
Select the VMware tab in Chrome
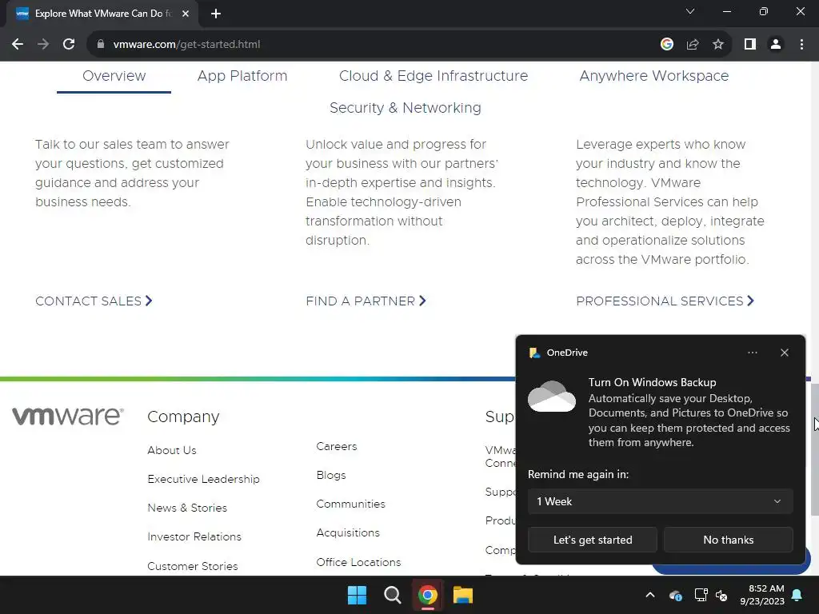click(102, 14)
